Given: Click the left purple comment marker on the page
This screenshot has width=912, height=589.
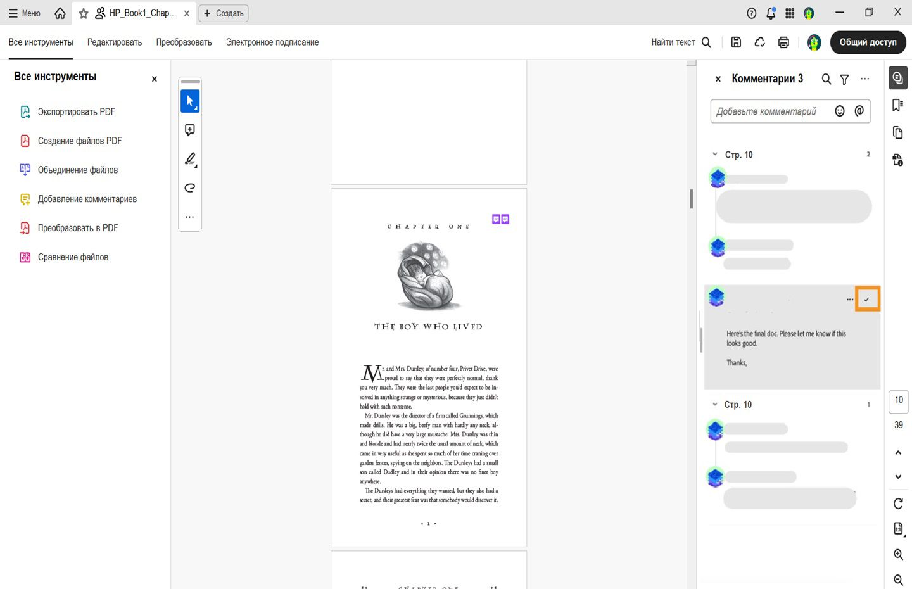Looking at the screenshot, I should 497,219.
